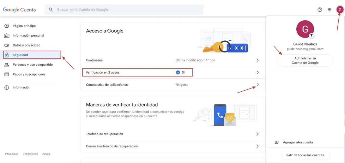Open the Condiciones footer link
Image resolution: width=345 pixels, height=163 pixels.
(30, 154)
